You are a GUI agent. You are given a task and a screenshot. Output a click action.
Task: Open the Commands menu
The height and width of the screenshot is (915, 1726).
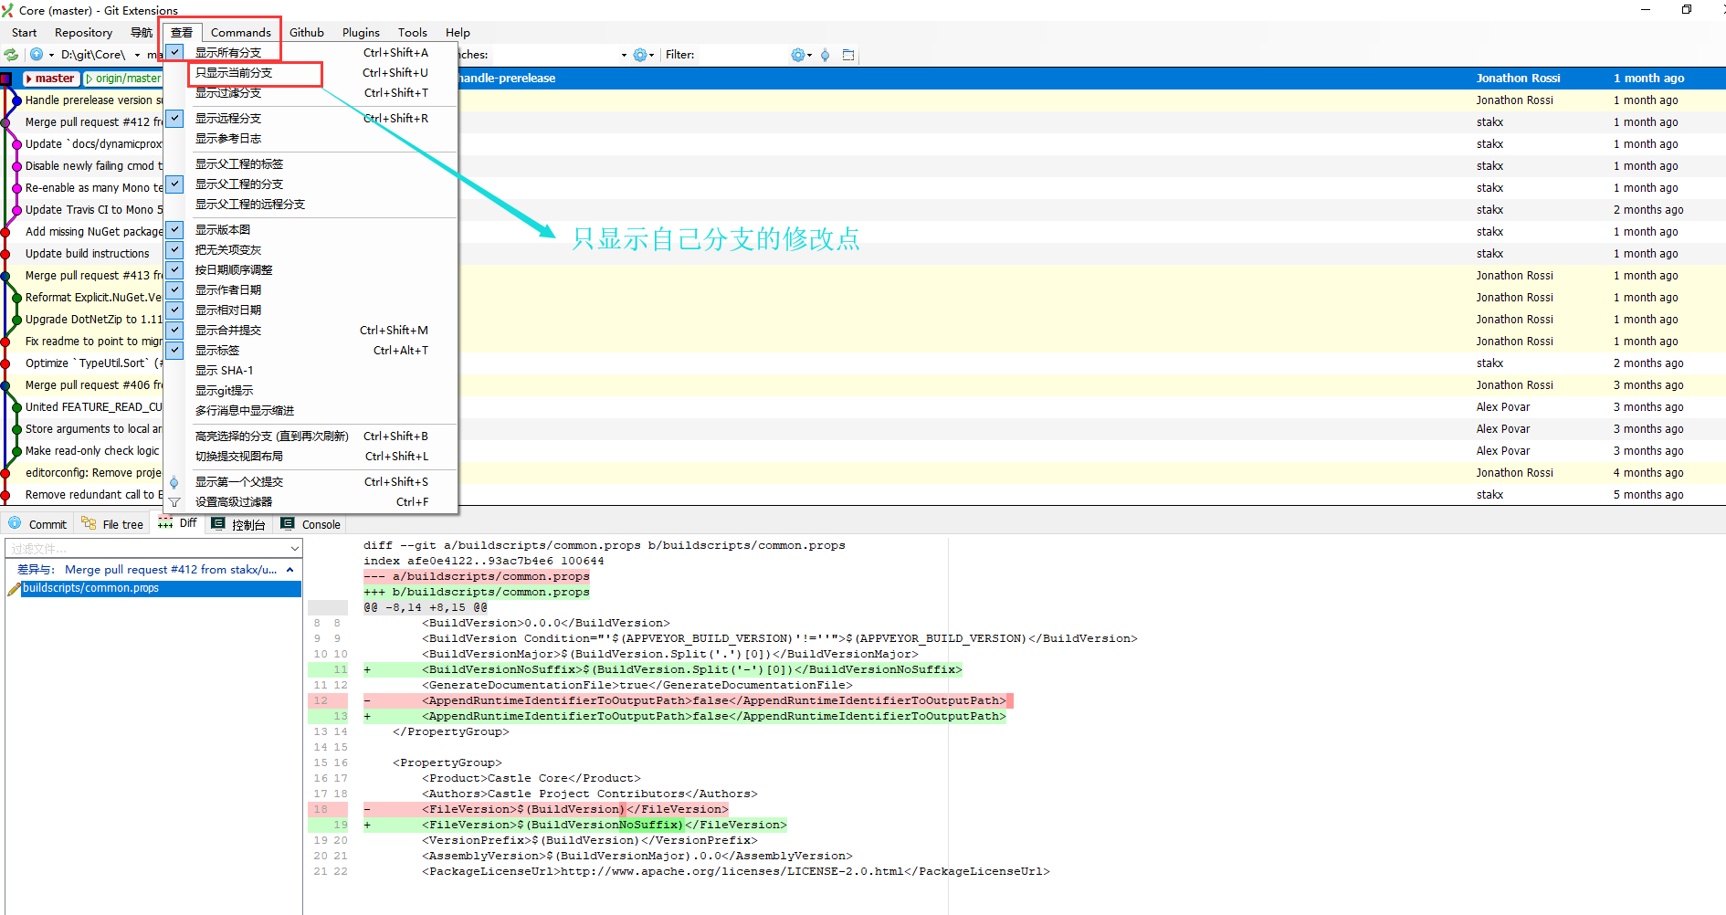[x=241, y=33]
